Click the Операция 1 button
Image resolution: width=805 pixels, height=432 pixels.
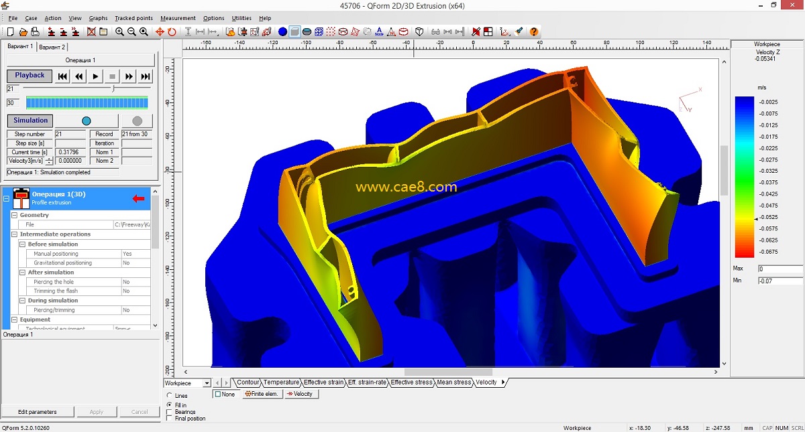(x=80, y=60)
